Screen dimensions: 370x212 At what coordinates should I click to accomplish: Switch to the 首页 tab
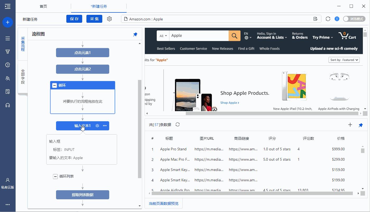point(43,6)
